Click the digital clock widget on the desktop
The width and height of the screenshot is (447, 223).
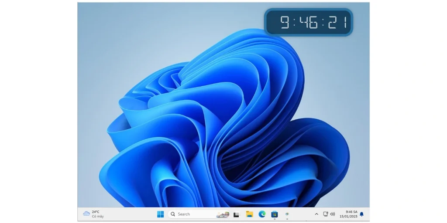click(x=308, y=22)
